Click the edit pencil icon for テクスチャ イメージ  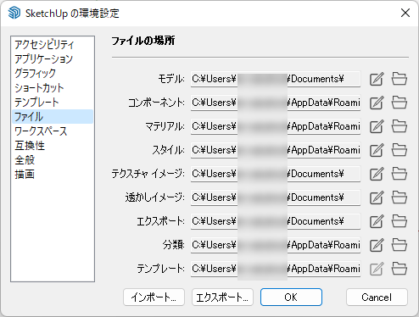click(377, 174)
